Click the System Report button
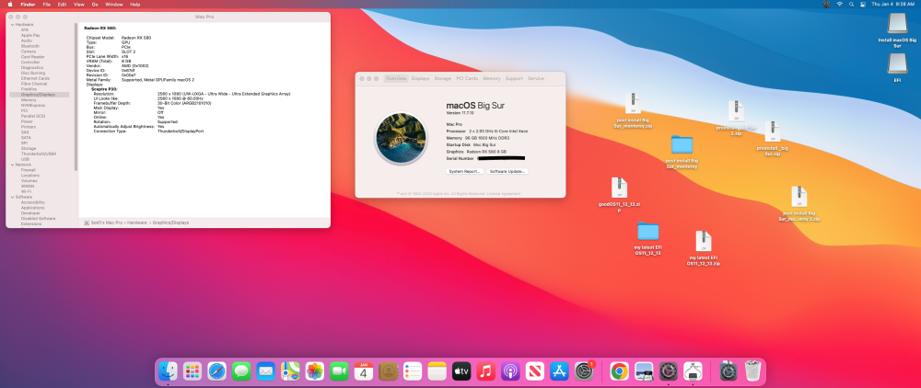Viewport: 921px width, 388px height. click(465, 171)
